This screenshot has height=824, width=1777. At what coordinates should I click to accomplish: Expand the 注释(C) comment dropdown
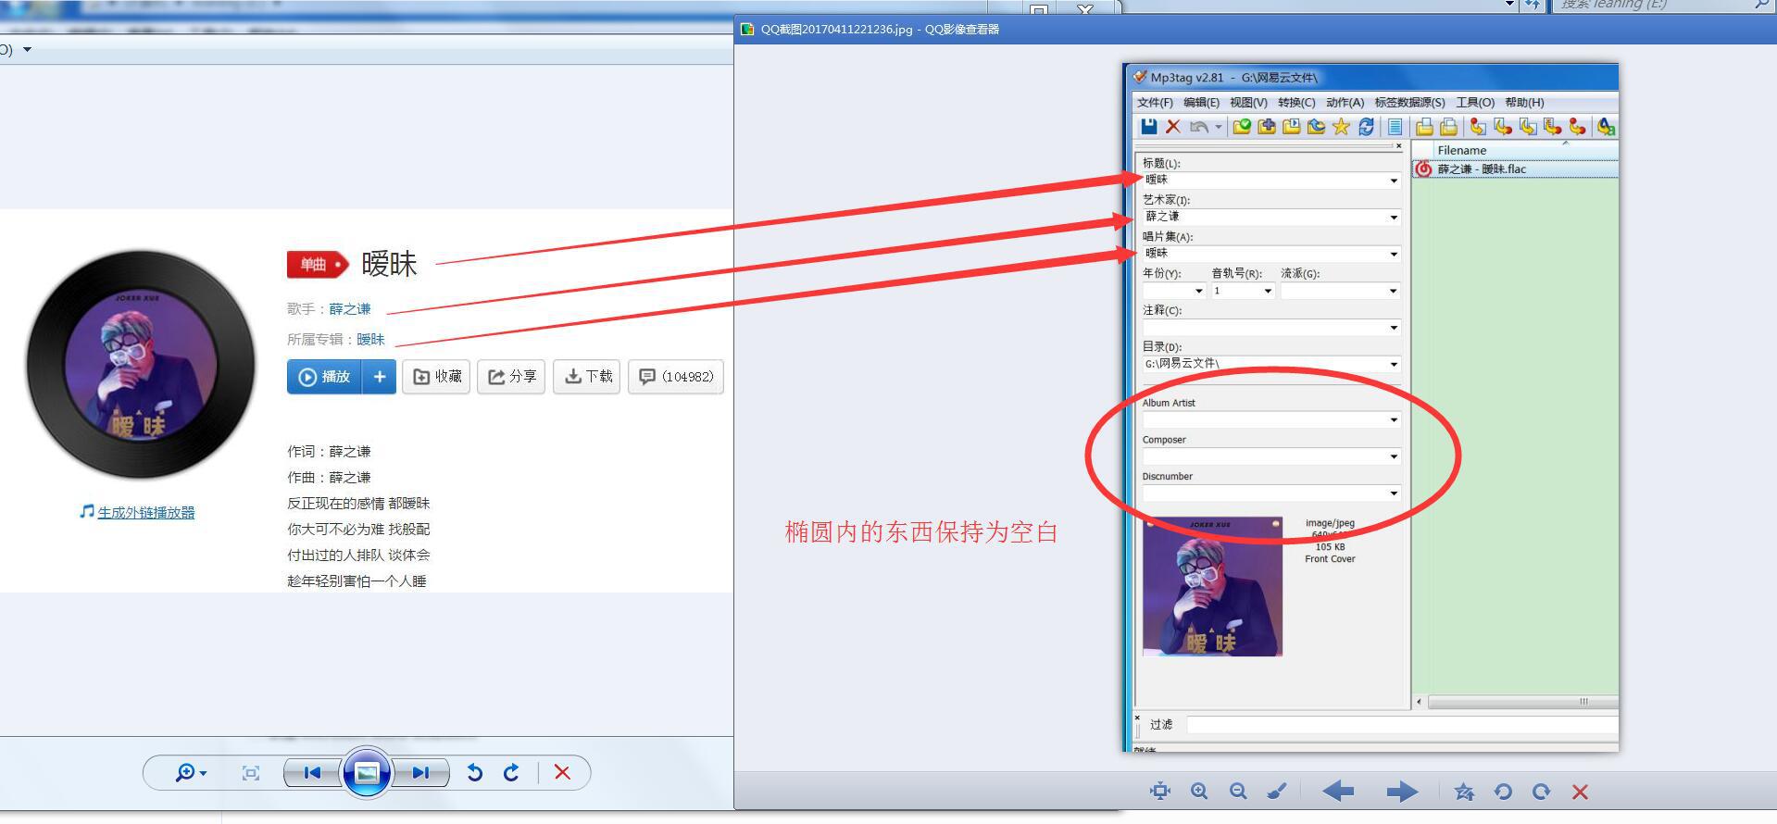[1394, 328]
